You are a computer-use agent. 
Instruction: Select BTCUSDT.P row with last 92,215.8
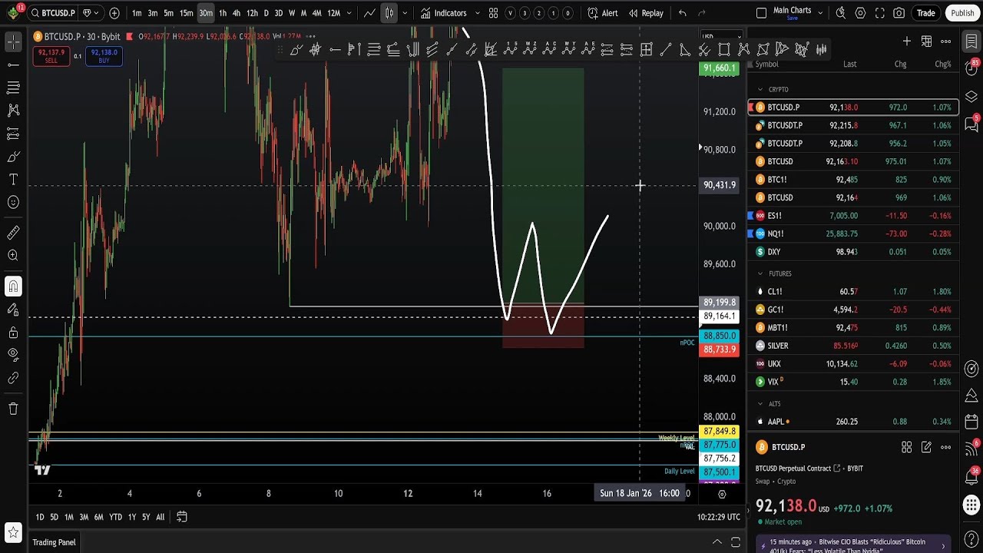point(853,125)
